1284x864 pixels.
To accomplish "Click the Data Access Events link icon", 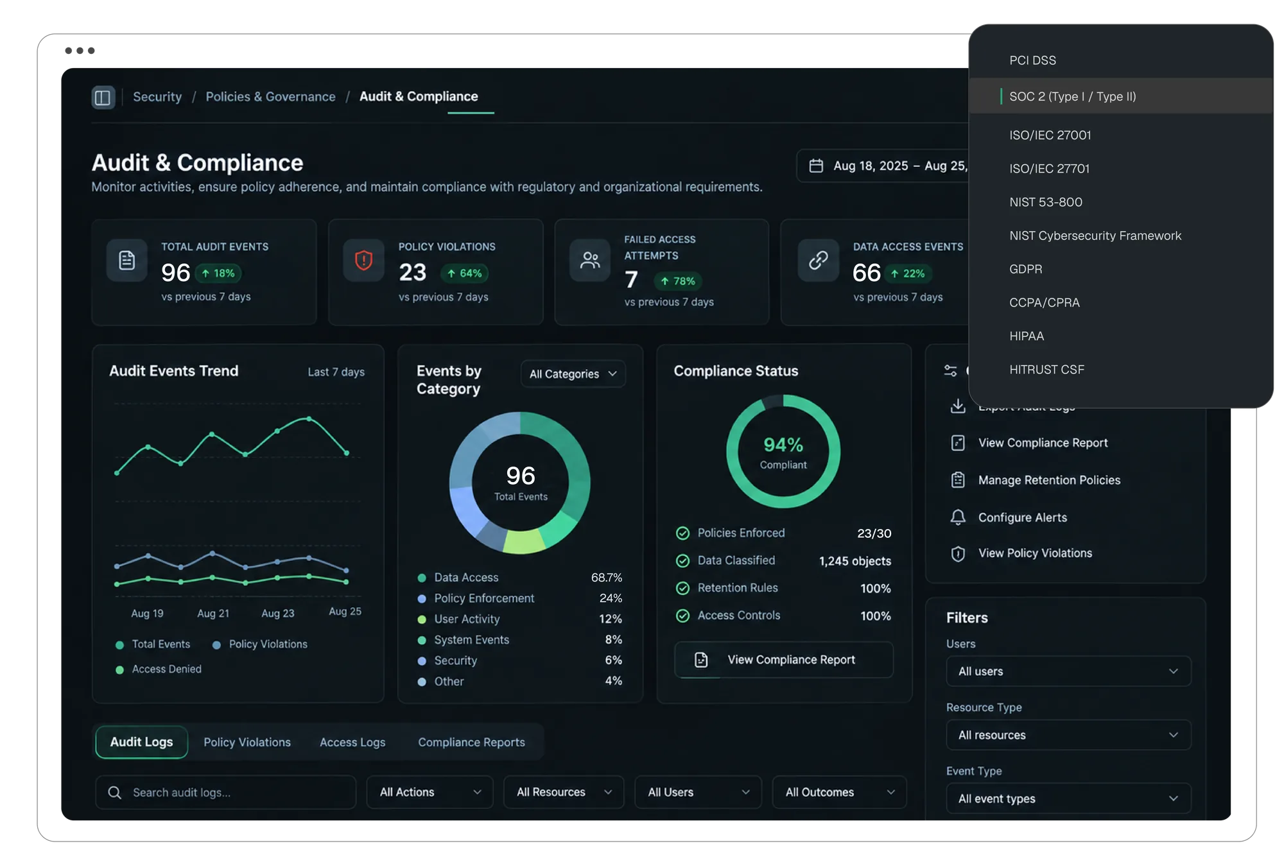I will (819, 260).
